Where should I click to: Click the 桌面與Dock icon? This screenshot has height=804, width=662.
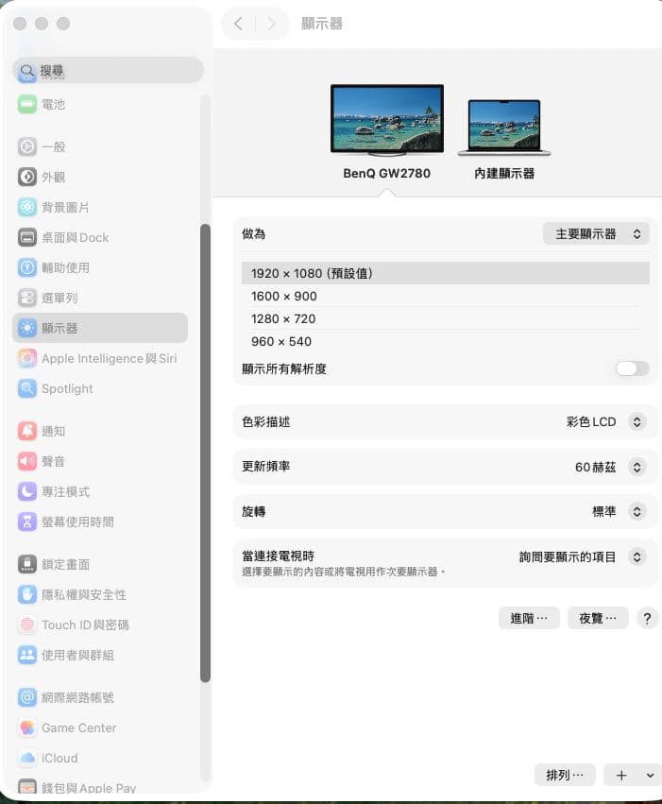pos(27,237)
